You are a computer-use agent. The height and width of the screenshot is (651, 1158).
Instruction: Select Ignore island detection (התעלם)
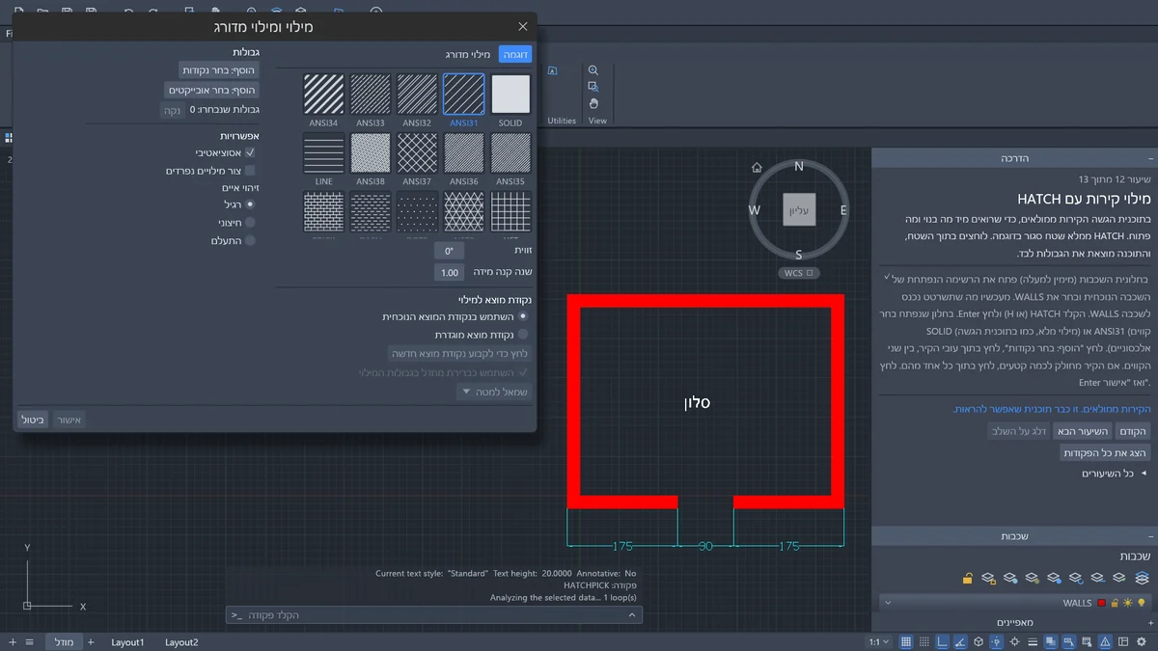[x=250, y=240]
